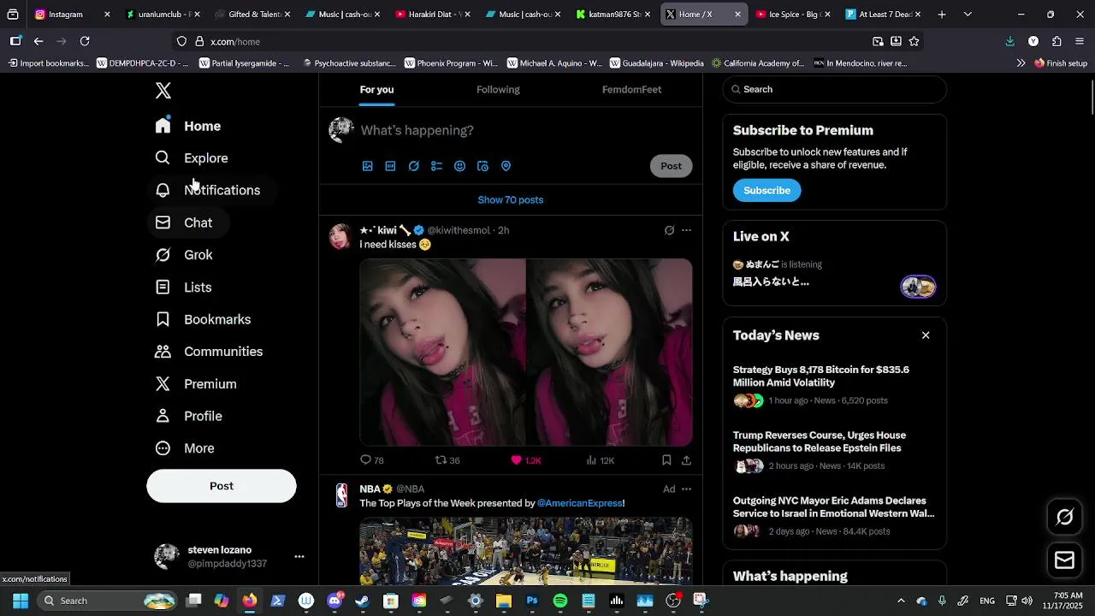Show hidden system tray icons

901,601
